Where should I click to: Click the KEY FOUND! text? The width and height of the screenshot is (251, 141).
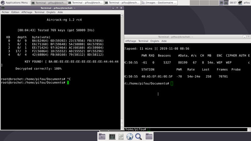pos(34,62)
